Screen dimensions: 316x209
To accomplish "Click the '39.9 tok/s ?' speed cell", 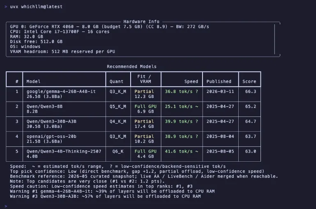I will (181, 121).
